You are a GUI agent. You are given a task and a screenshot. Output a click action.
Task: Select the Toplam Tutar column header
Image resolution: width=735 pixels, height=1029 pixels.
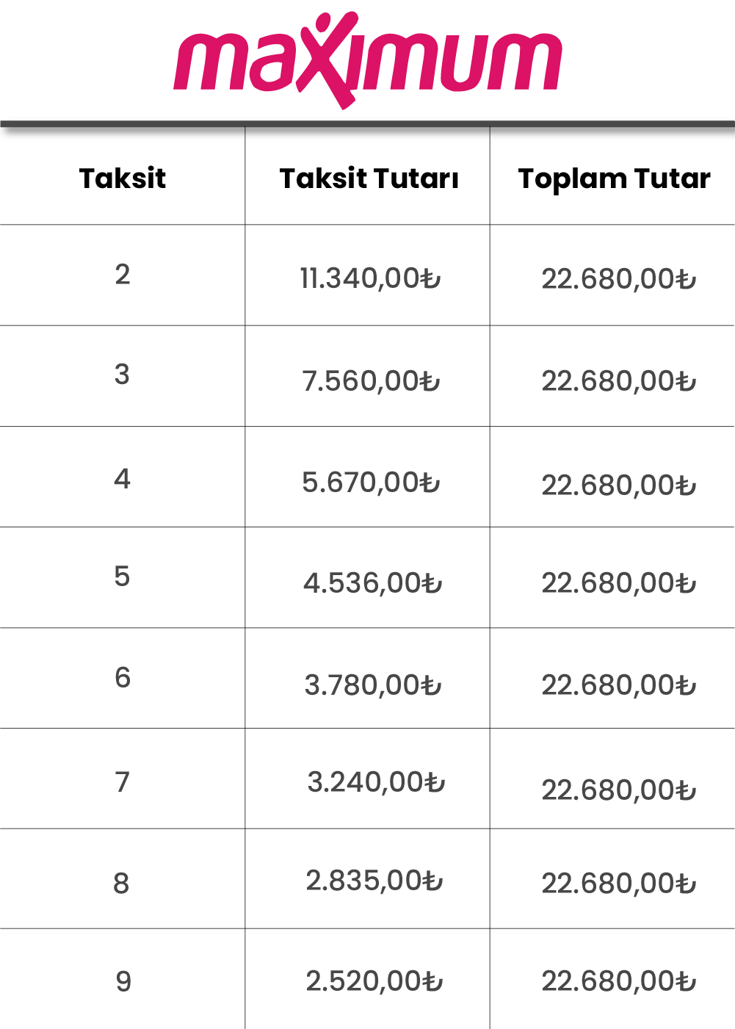click(615, 178)
